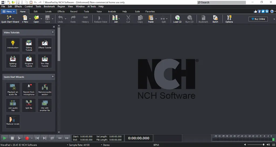The image size is (276, 147).
Task: Toggle loop playback mode
Action: 52,138
